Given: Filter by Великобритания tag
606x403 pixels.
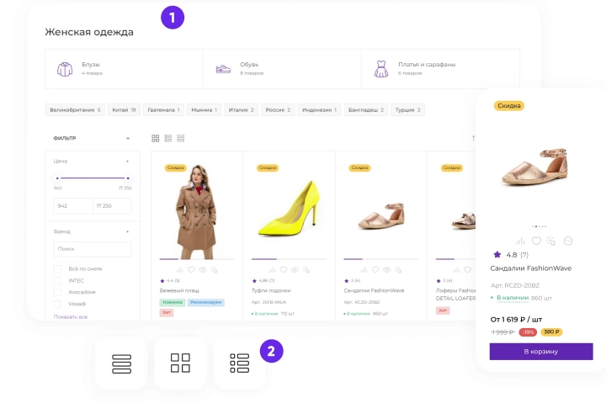Looking at the screenshot, I should tap(75, 109).
